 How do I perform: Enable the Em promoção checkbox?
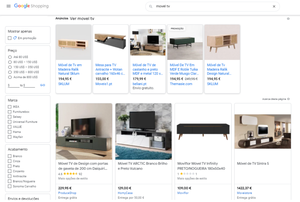tap(9, 38)
